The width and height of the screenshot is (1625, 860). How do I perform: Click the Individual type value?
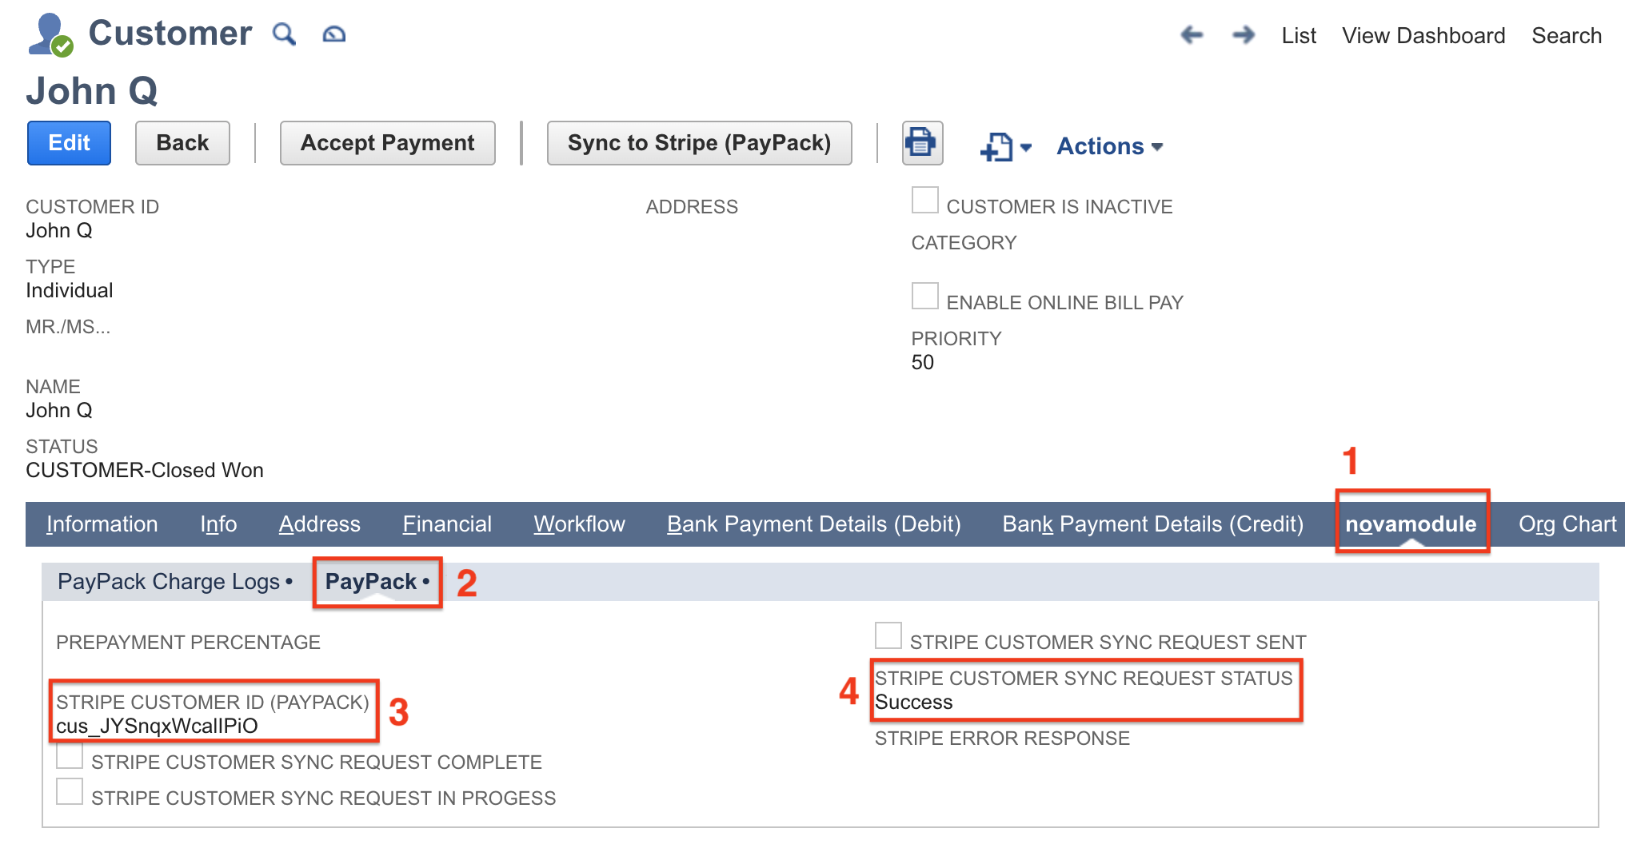[x=70, y=290]
